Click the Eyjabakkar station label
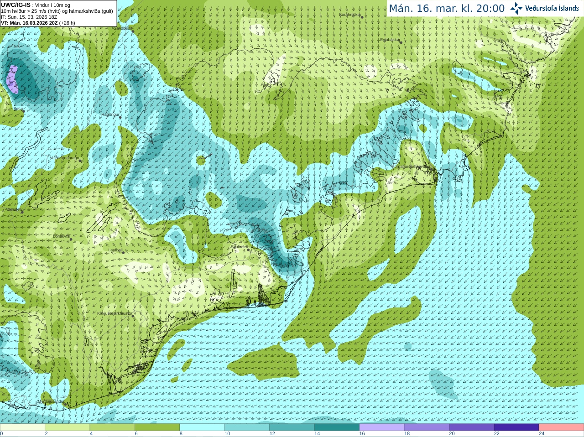 [390, 40]
